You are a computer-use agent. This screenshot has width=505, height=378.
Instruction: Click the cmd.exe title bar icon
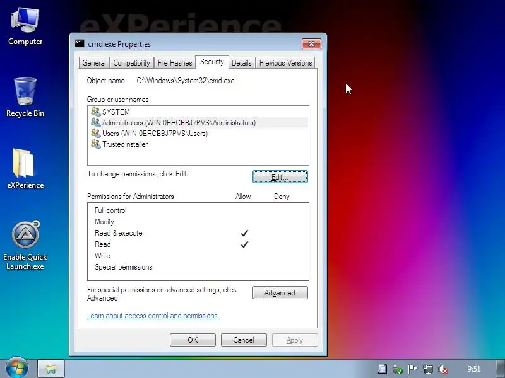pyautogui.click(x=80, y=43)
